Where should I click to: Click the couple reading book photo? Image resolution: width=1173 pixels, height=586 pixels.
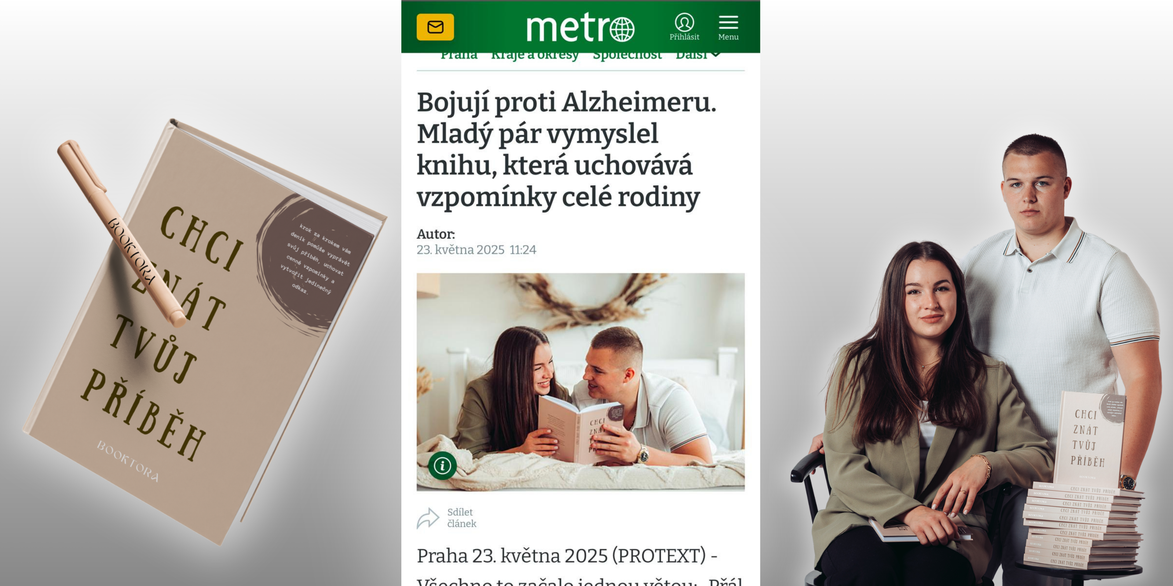[581, 382]
